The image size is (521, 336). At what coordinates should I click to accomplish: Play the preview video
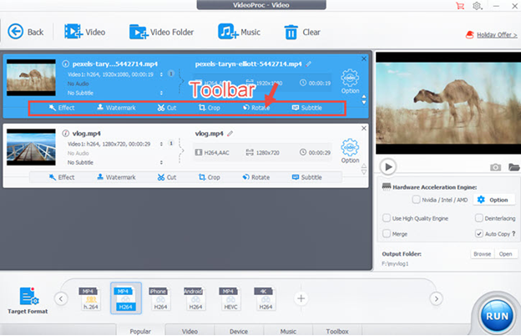(388, 166)
